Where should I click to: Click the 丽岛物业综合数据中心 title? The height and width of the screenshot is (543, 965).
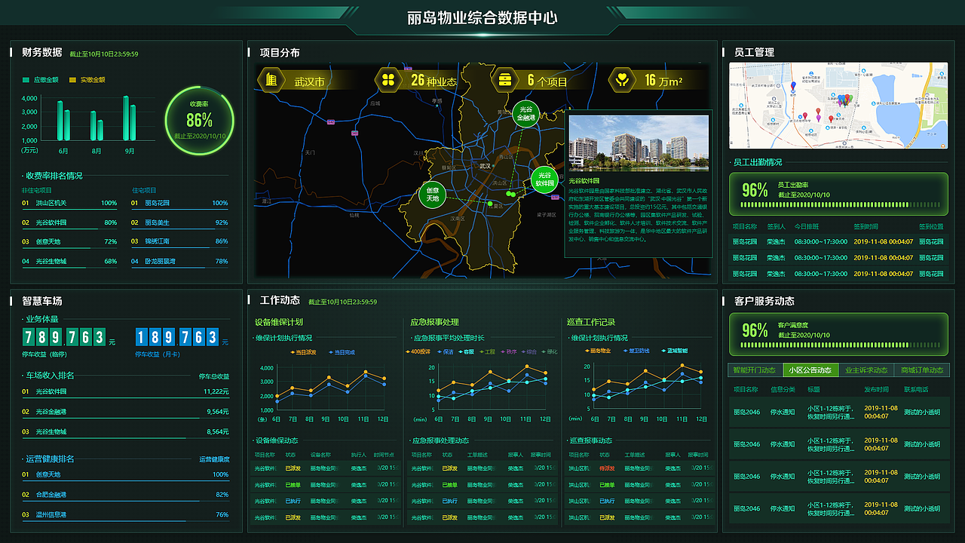coord(482,17)
